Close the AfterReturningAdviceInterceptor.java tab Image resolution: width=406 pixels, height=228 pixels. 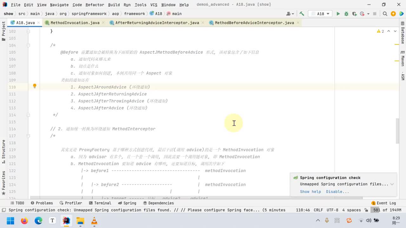pyautogui.click(x=202, y=23)
